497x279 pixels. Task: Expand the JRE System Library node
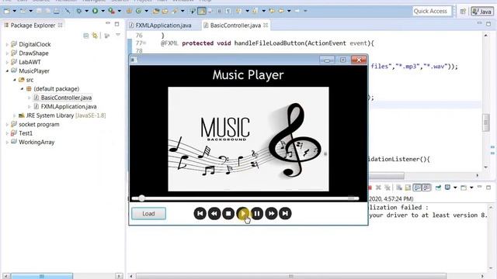[15, 115]
